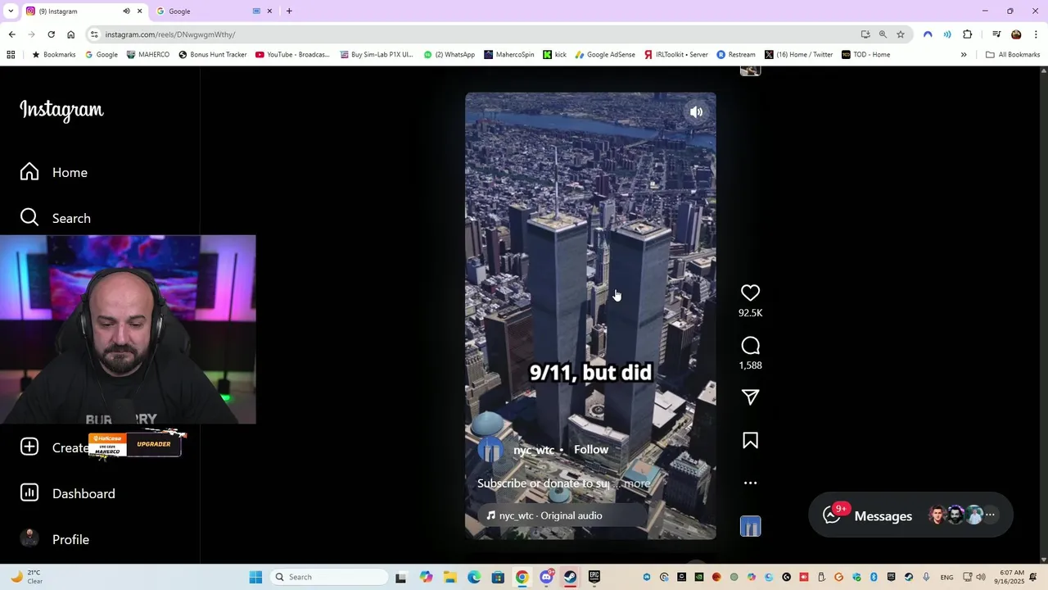This screenshot has width=1048, height=590.
Task: Save the reel with the bookmark icon
Action: (750, 441)
